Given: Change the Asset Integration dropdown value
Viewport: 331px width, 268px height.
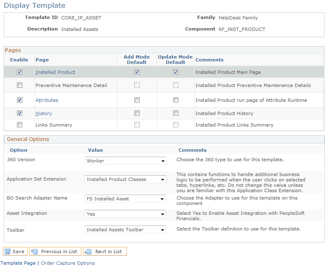Looking at the screenshot, I should point(125,214).
